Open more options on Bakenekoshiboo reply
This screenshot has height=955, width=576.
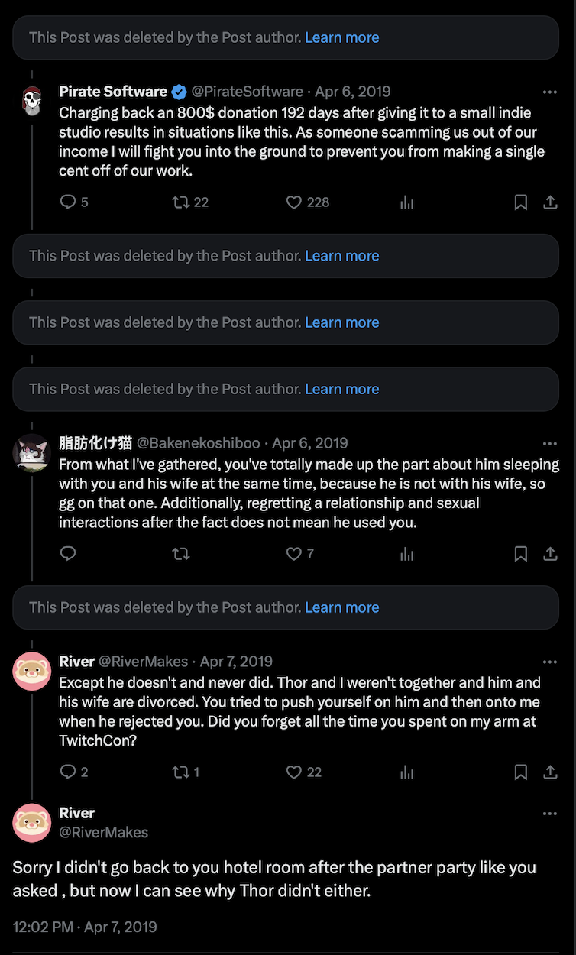(x=550, y=443)
